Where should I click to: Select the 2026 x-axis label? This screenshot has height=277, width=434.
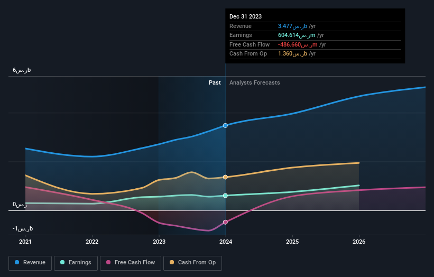359,242
